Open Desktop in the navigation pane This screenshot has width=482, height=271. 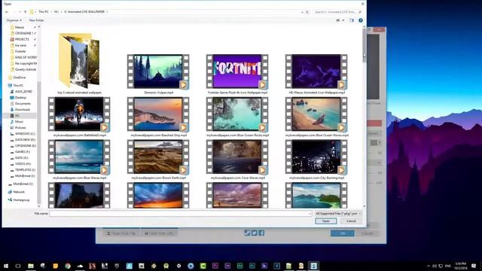(20, 97)
